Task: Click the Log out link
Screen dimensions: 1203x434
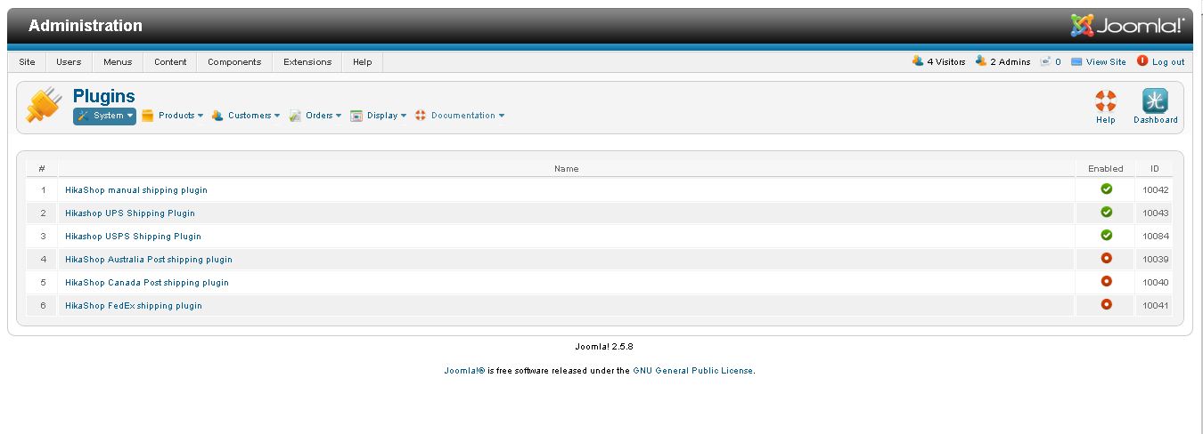Action: 1168,62
